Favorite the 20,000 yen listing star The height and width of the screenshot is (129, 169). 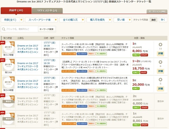(160, 80)
